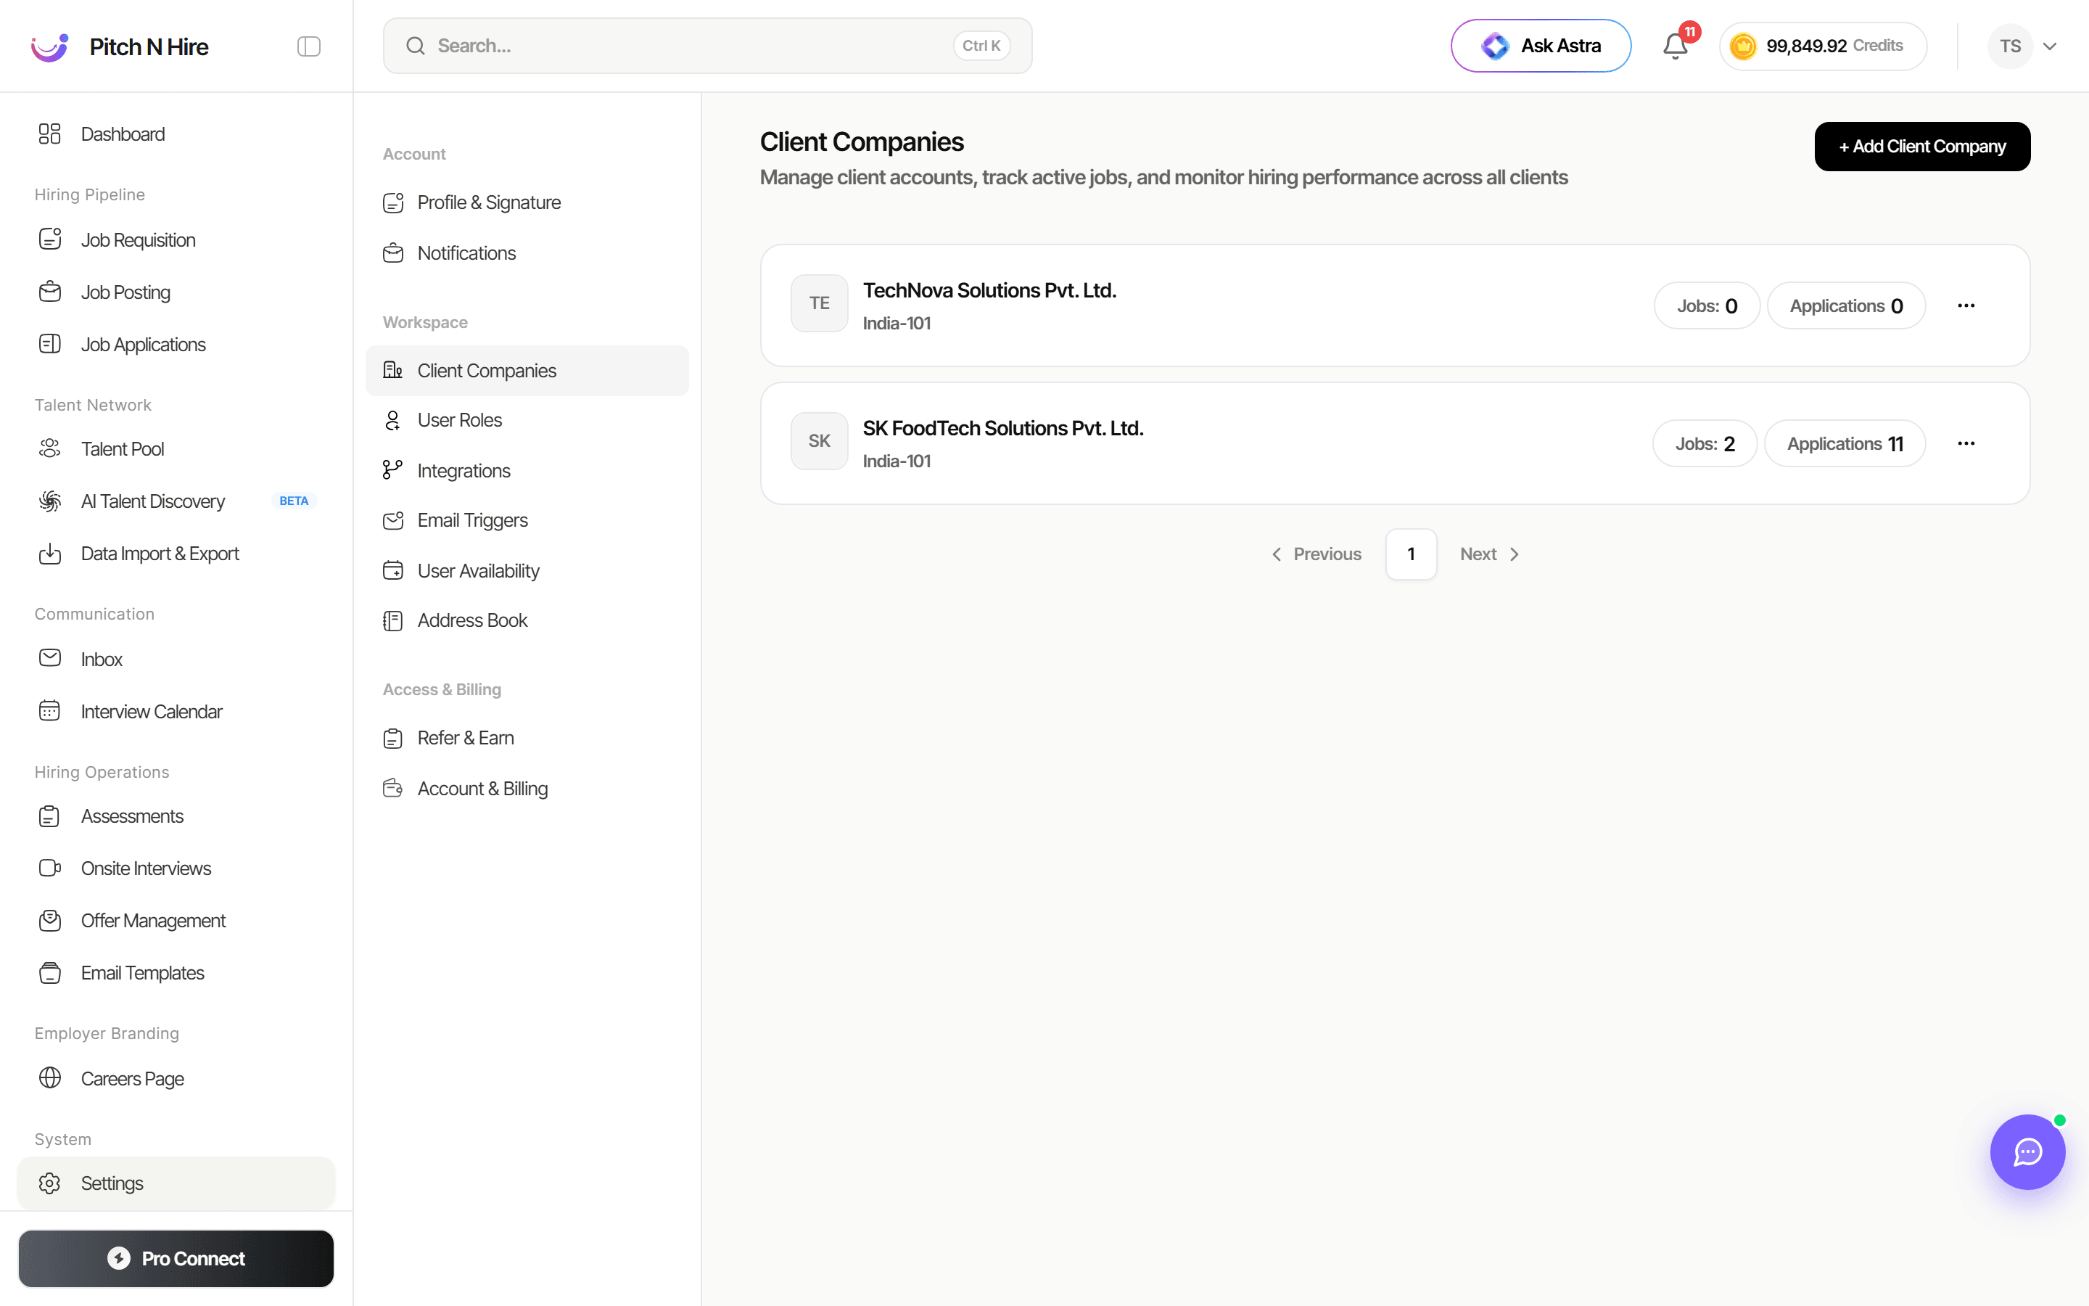Click the Job Posting briefcase icon
This screenshot has width=2089, height=1306.
point(50,292)
